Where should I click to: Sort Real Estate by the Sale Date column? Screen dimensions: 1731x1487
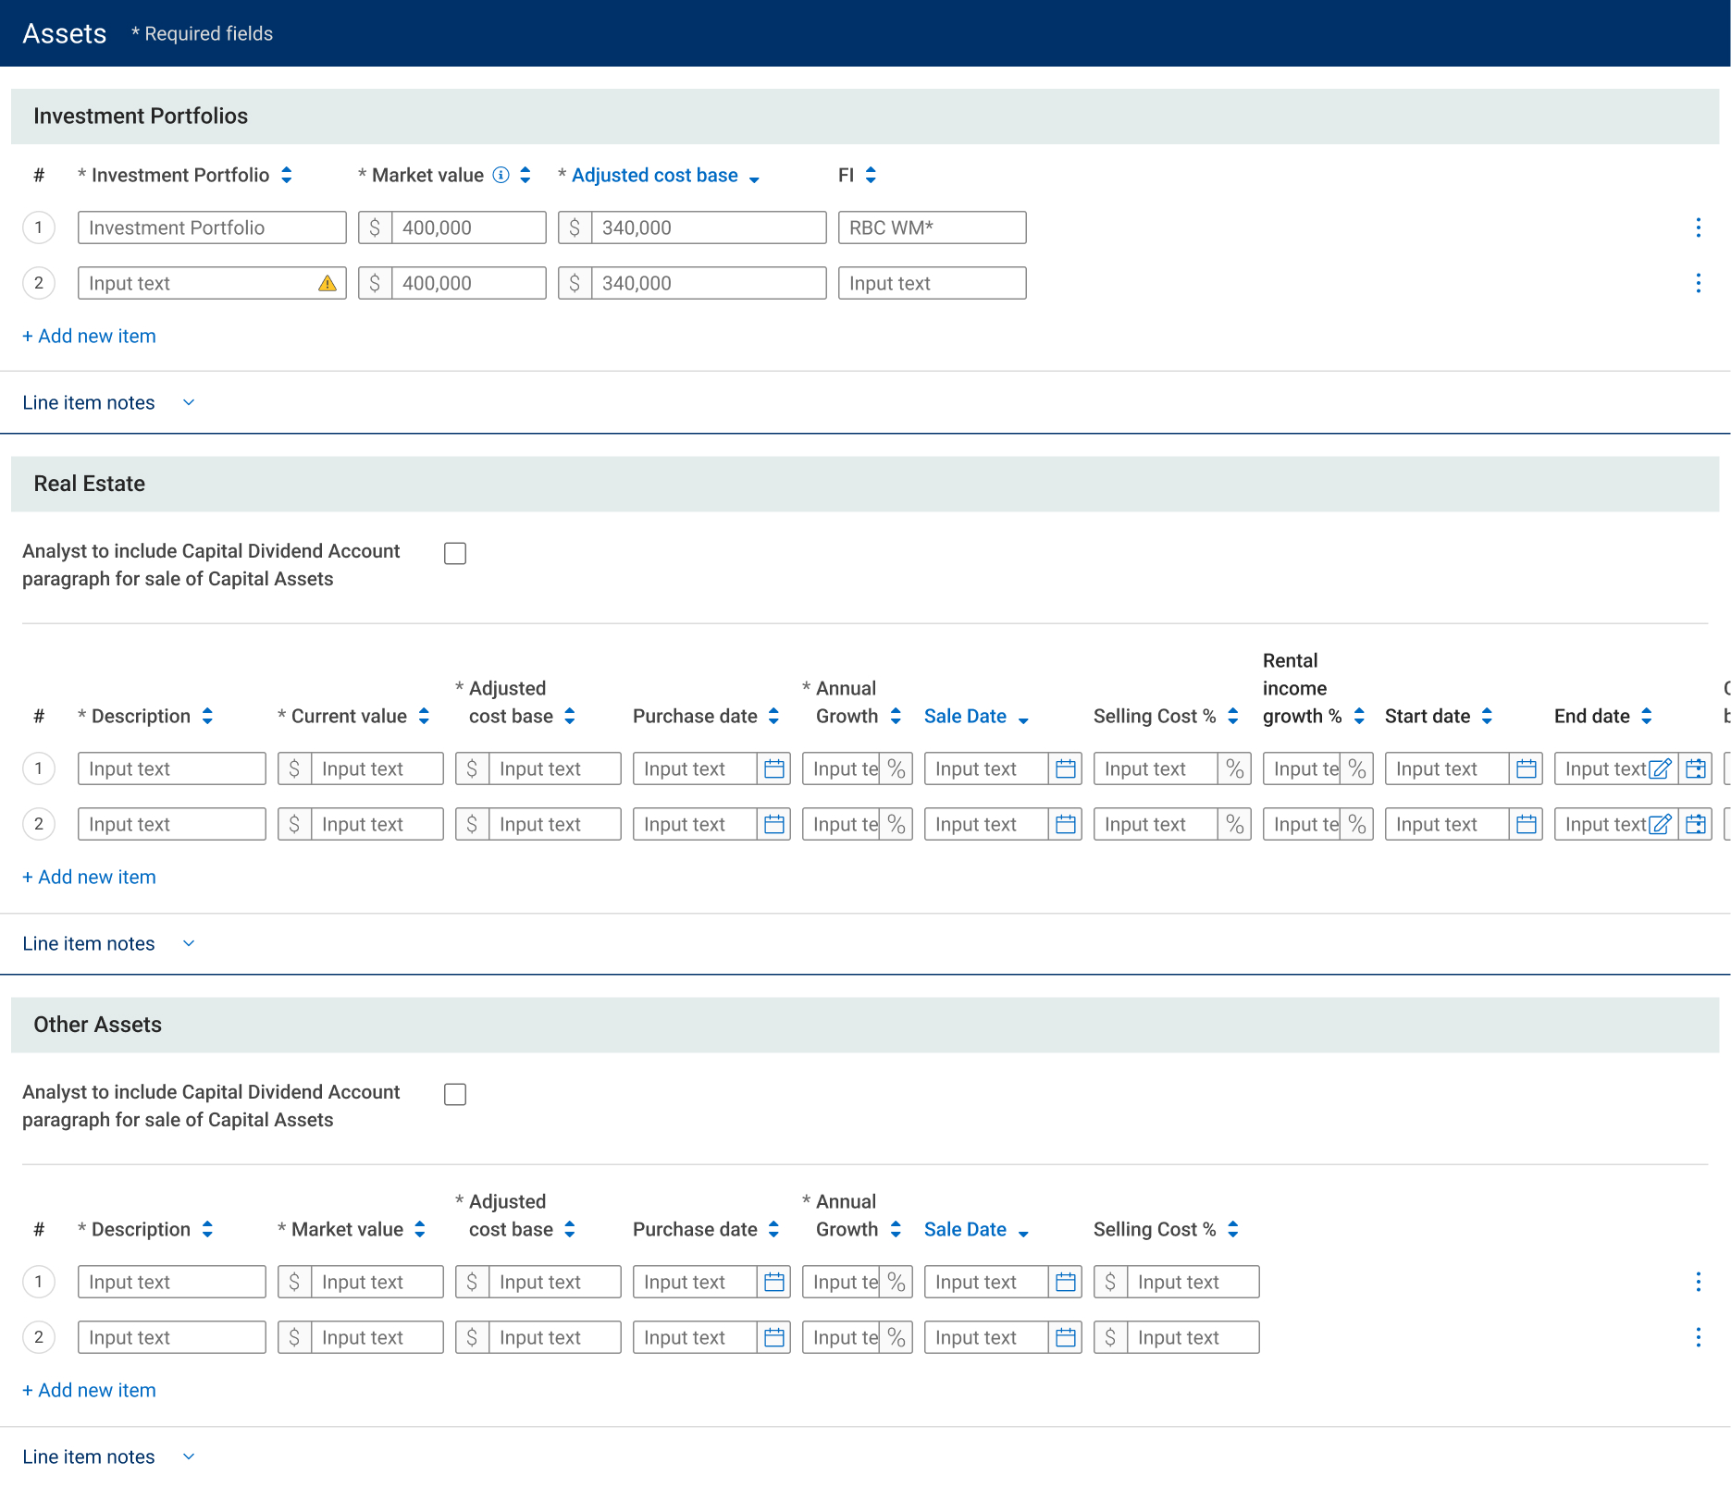(x=976, y=716)
